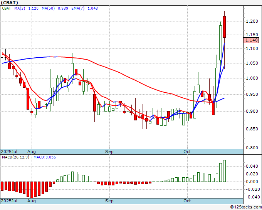Click the EMA(7) legend label
The height and width of the screenshot is (210, 262).
tap(78, 8)
